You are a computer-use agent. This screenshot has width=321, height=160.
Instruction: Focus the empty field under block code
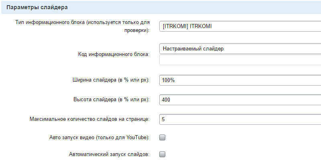pos(240,60)
